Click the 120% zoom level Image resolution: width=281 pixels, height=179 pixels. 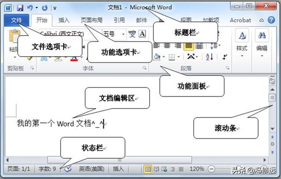coord(197,169)
